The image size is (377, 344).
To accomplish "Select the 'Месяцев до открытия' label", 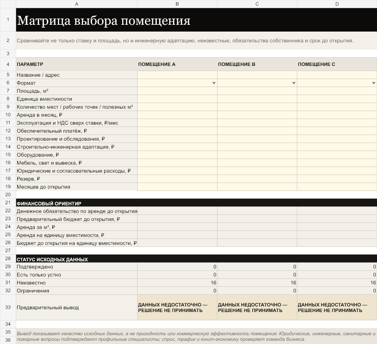I will point(77,187).
